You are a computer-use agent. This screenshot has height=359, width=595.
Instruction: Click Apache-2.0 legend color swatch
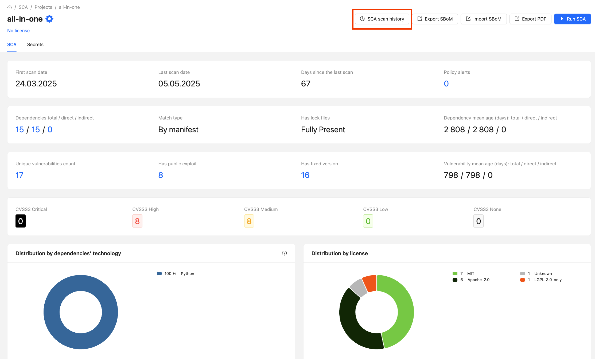[455, 280]
